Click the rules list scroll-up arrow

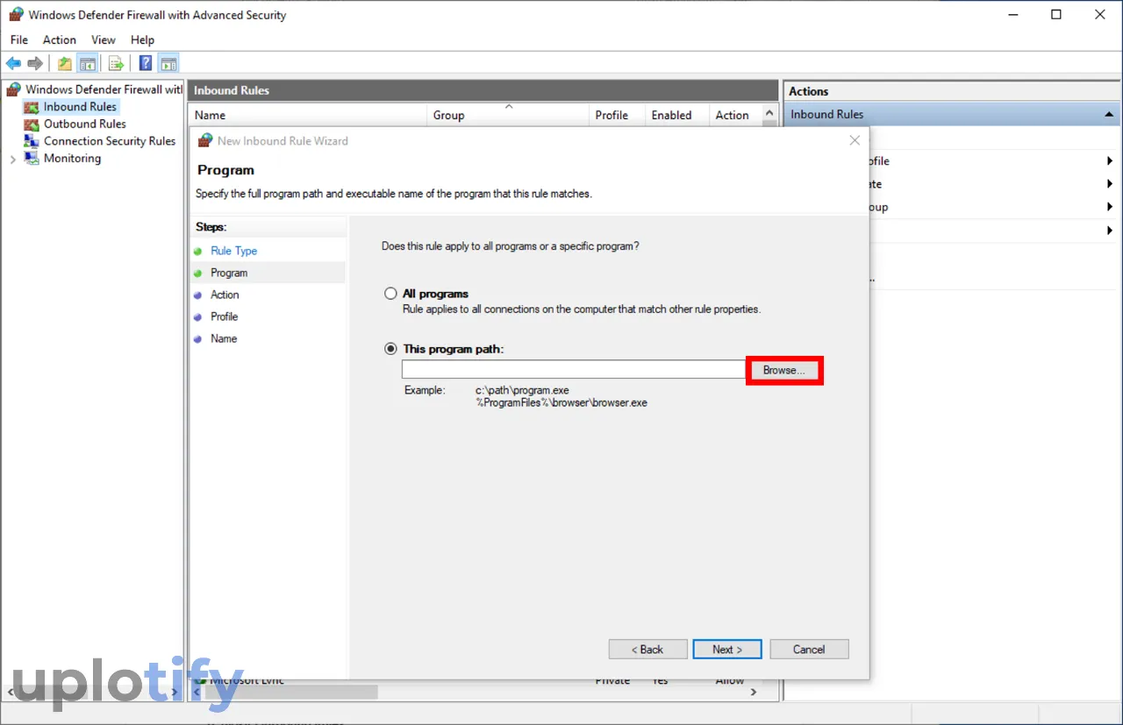click(770, 114)
